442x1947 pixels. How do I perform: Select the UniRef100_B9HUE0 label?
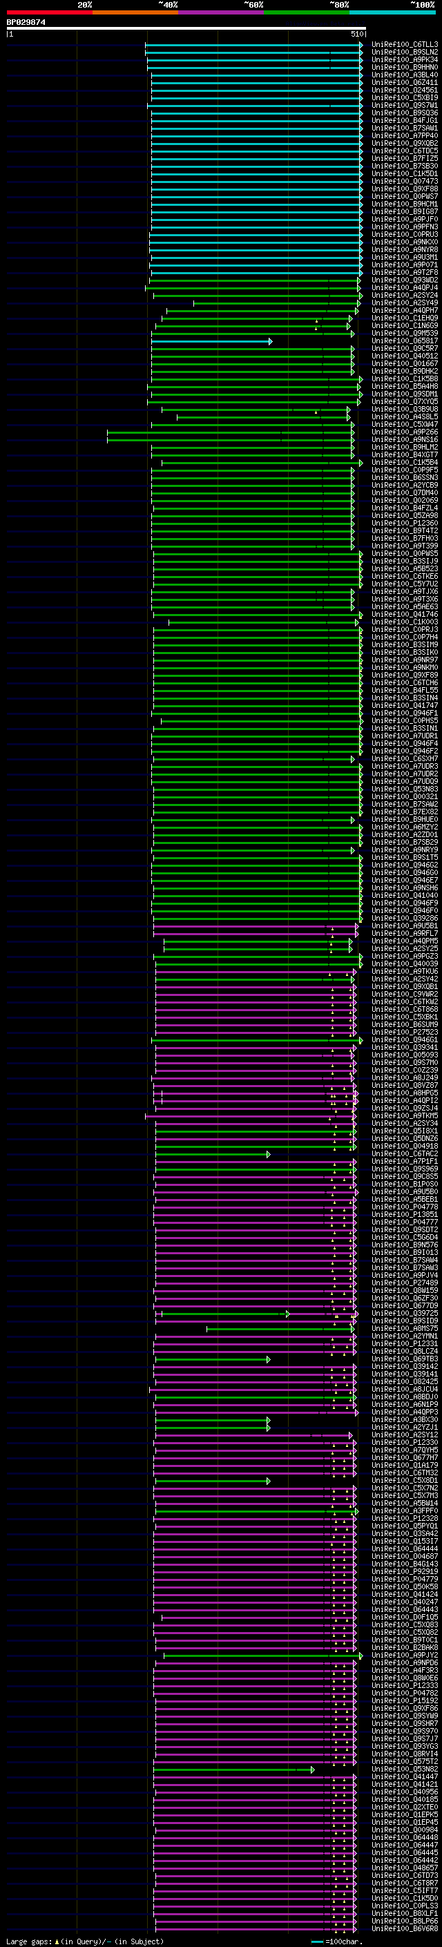[404, 819]
